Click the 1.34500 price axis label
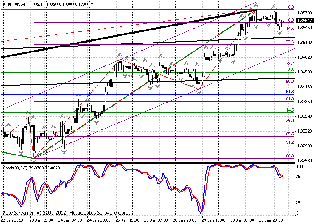 tap(305, 72)
